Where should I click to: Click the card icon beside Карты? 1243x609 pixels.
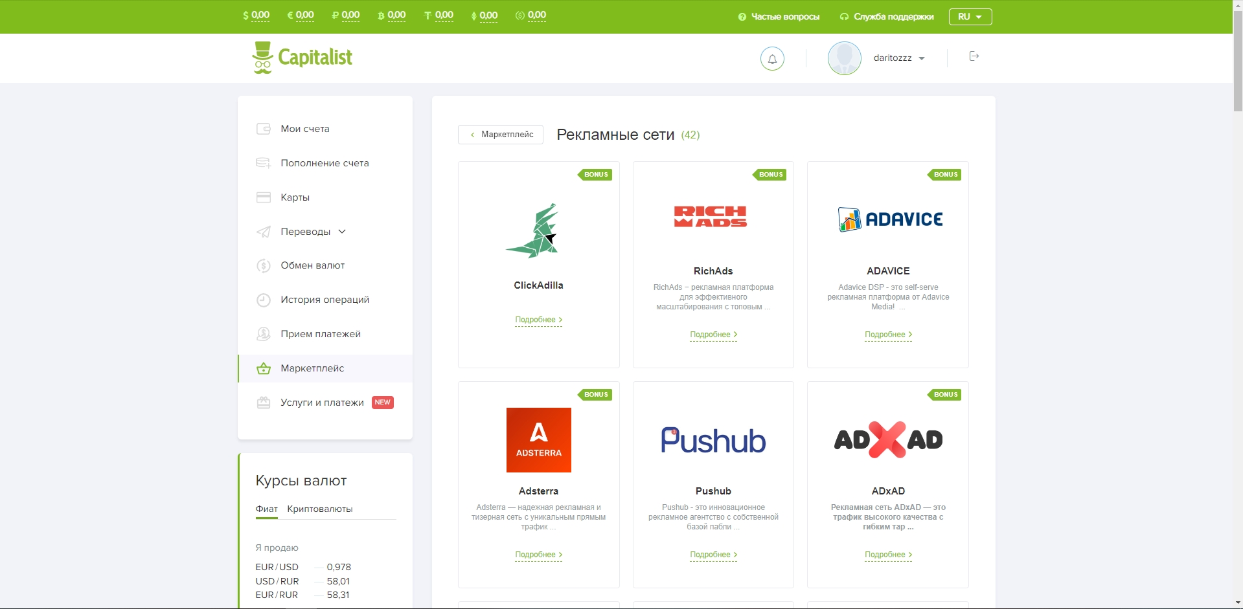263,197
